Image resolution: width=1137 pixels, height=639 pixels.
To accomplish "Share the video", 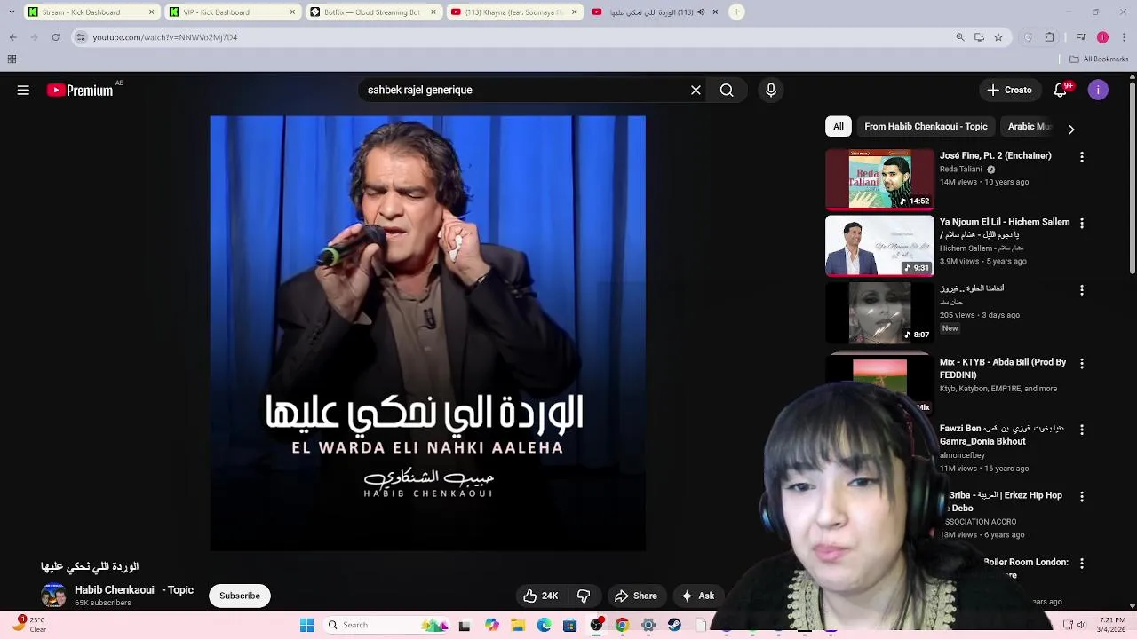I will click(636, 596).
